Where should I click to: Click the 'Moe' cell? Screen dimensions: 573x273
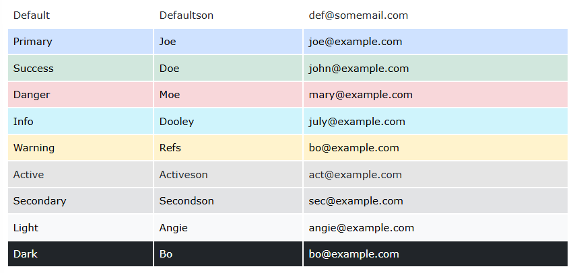click(228, 95)
